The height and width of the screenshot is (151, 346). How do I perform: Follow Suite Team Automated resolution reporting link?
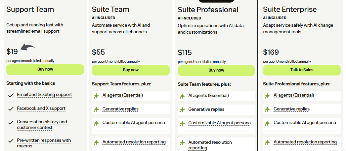tap(134, 142)
